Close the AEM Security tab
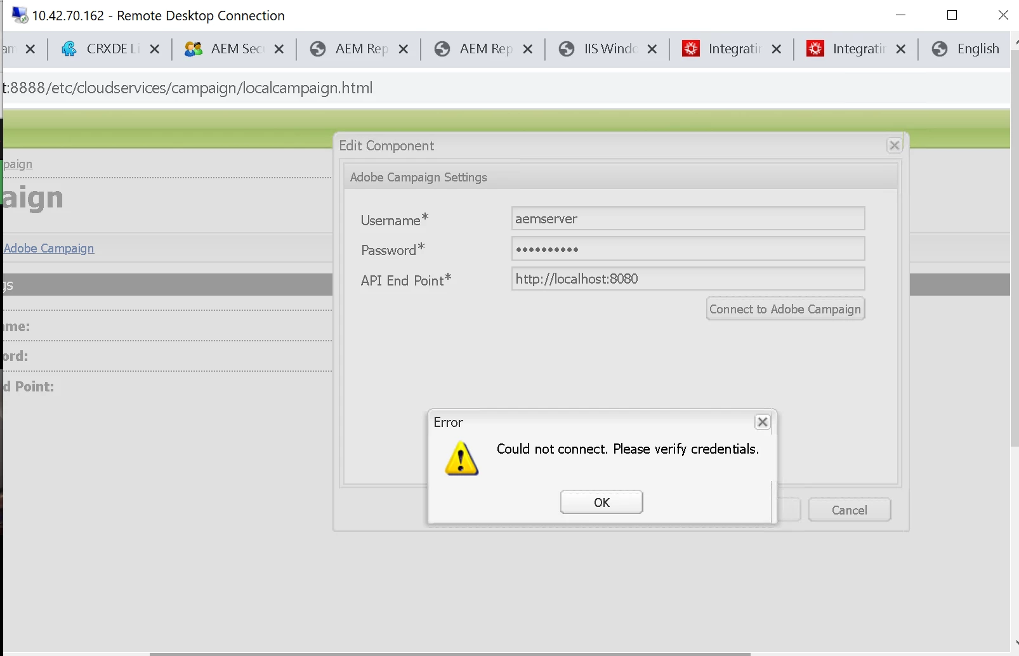Image resolution: width=1019 pixels, height=656 pixels. tap(279, 49)
